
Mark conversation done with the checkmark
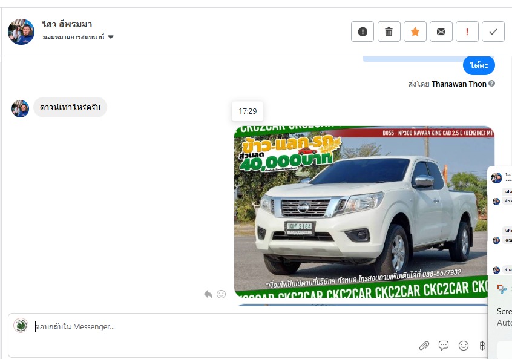point(493,32)
